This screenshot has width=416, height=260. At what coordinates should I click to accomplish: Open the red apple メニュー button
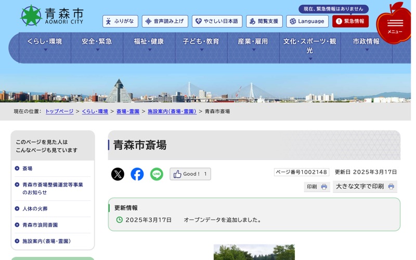click(395, 24)
